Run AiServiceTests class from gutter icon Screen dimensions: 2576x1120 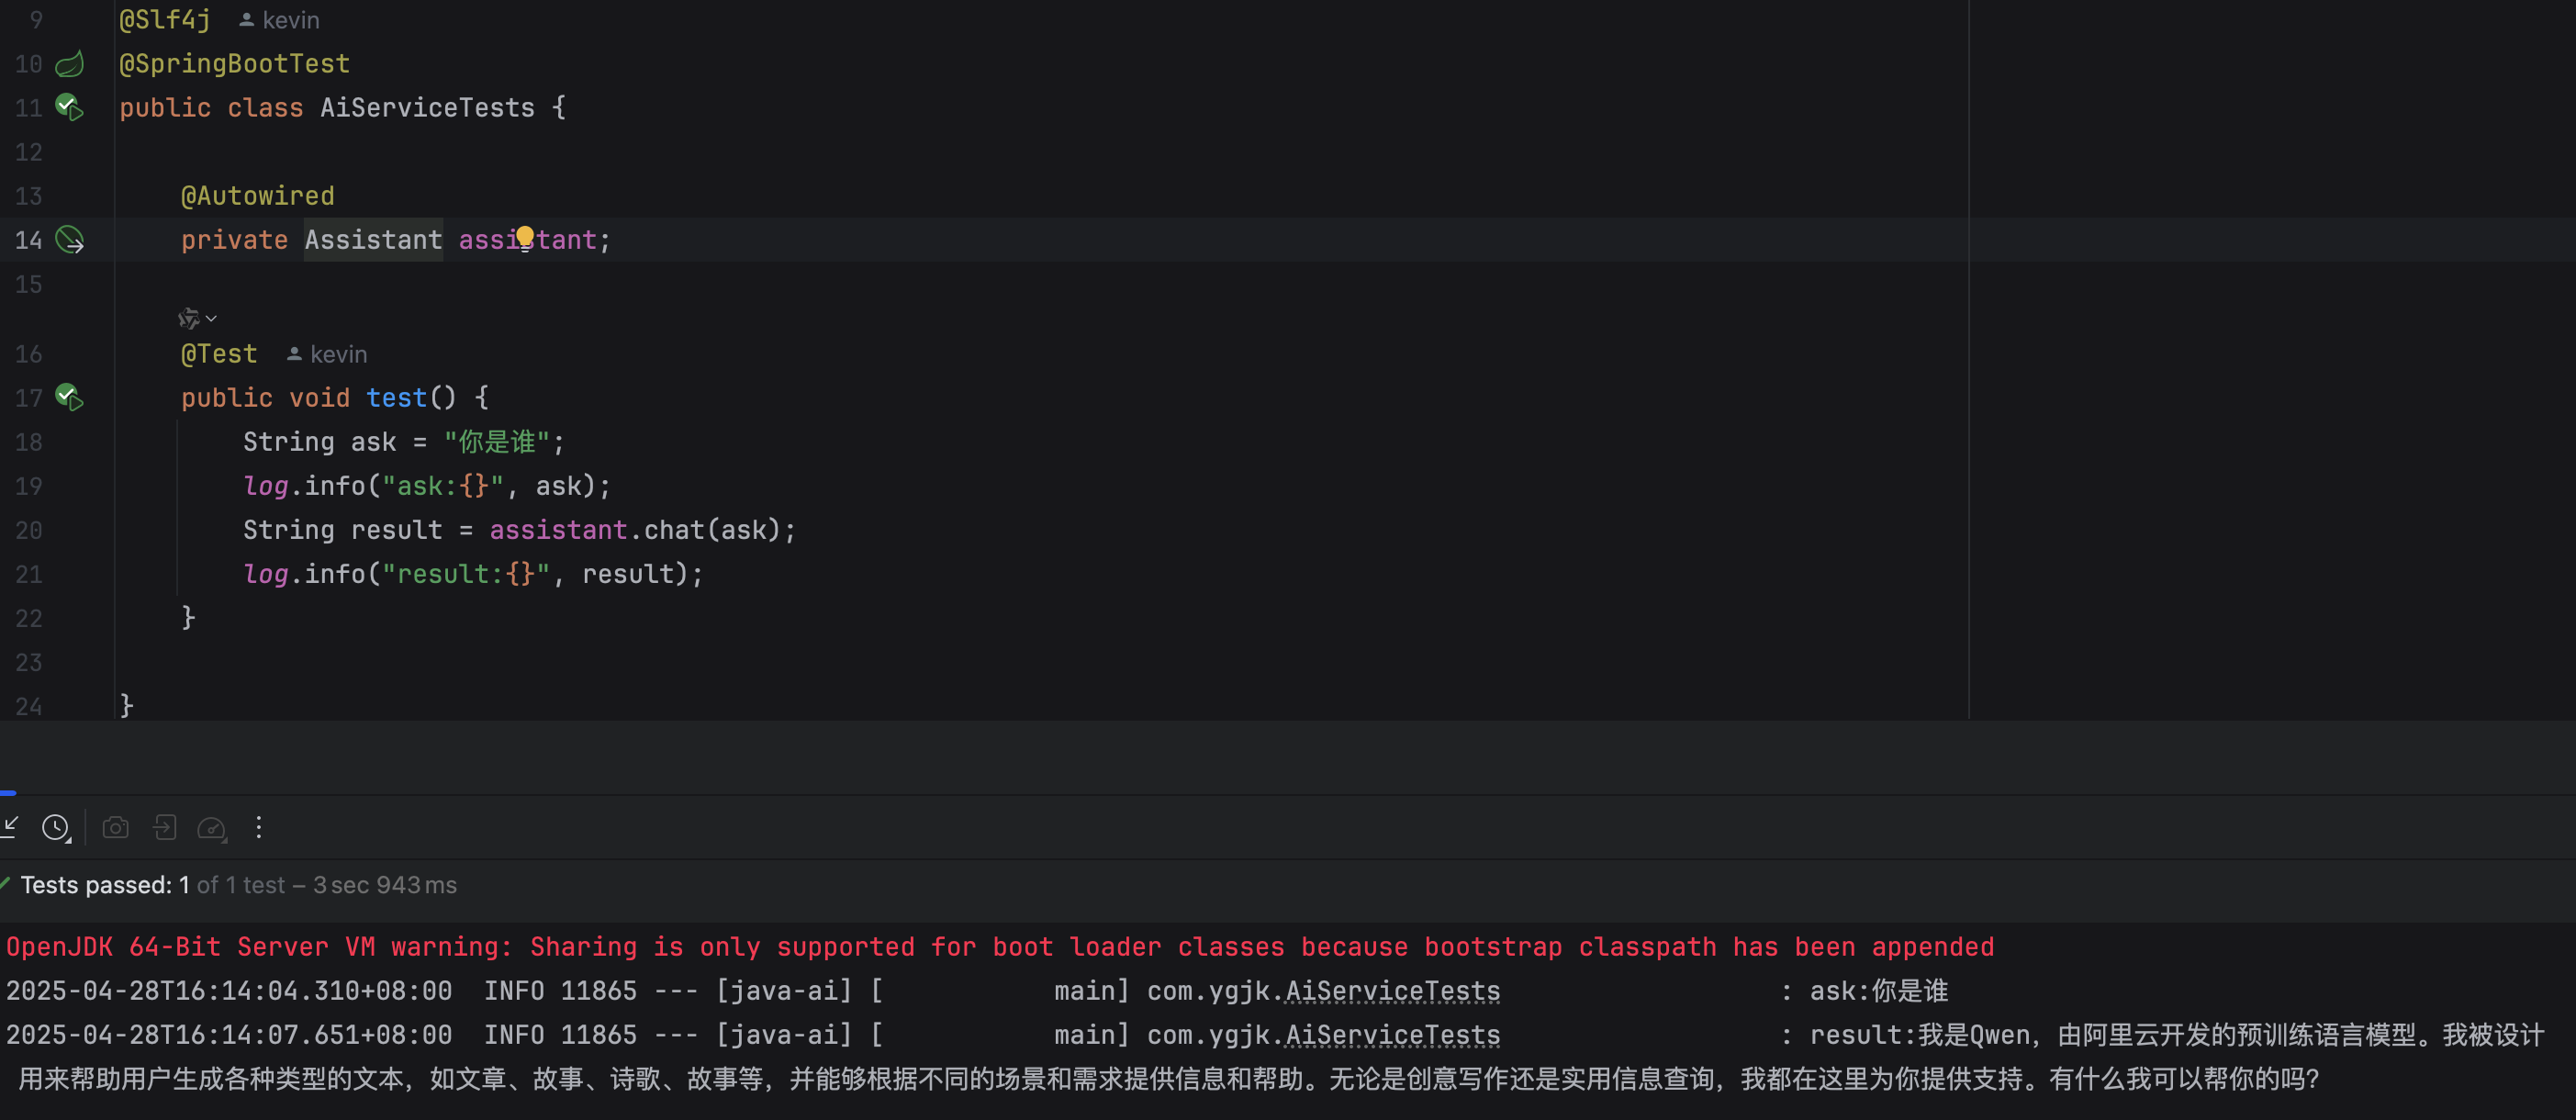[69, 107]
